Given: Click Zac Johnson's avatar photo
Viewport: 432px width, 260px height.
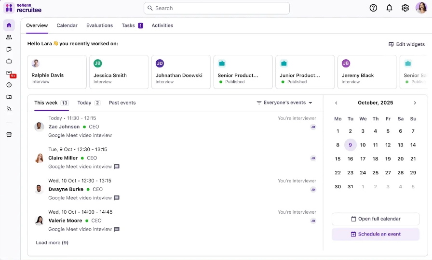Looking at the screenshot, I should pyautogui.click(x=39, y=127).
